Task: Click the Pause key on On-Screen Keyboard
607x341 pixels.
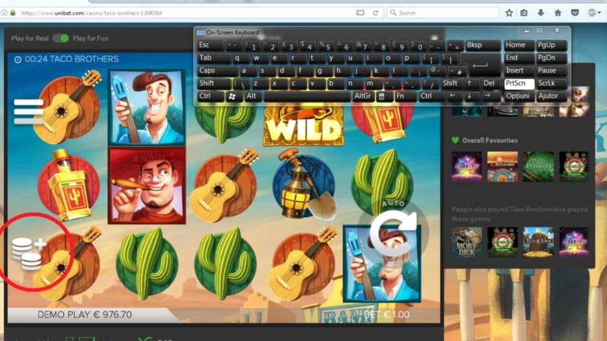Action: tap(551, 71)
